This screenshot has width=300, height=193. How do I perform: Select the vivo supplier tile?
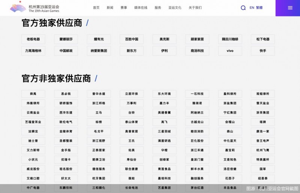[230, 51]
